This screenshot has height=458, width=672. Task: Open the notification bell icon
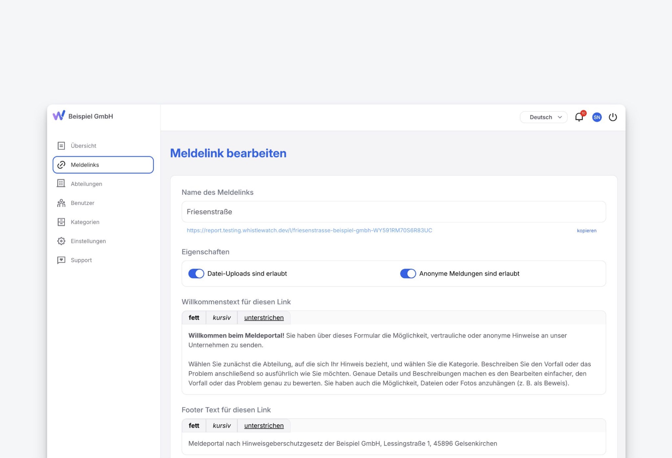point(579,117)
